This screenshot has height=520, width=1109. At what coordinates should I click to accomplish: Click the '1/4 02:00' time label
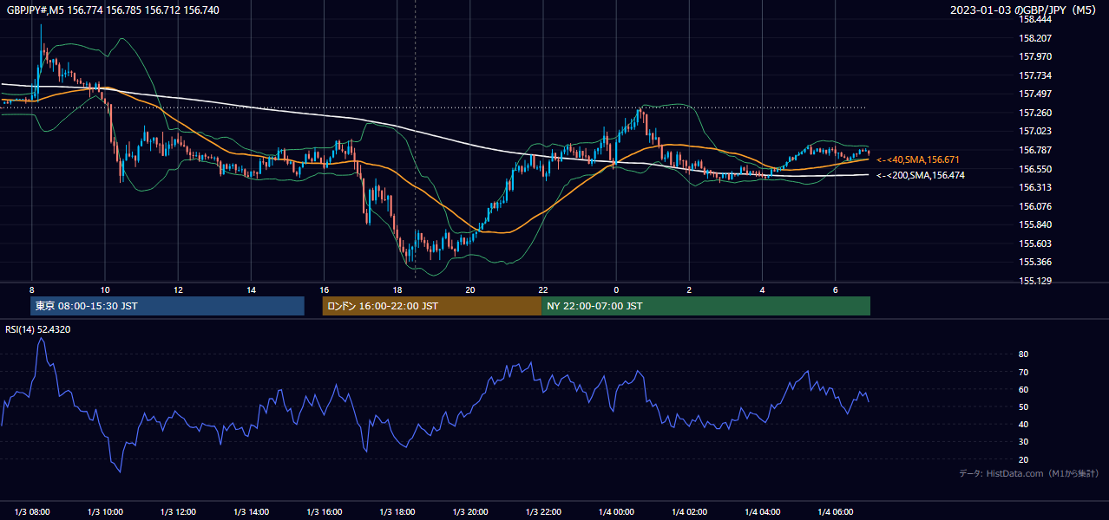point(689,511)
